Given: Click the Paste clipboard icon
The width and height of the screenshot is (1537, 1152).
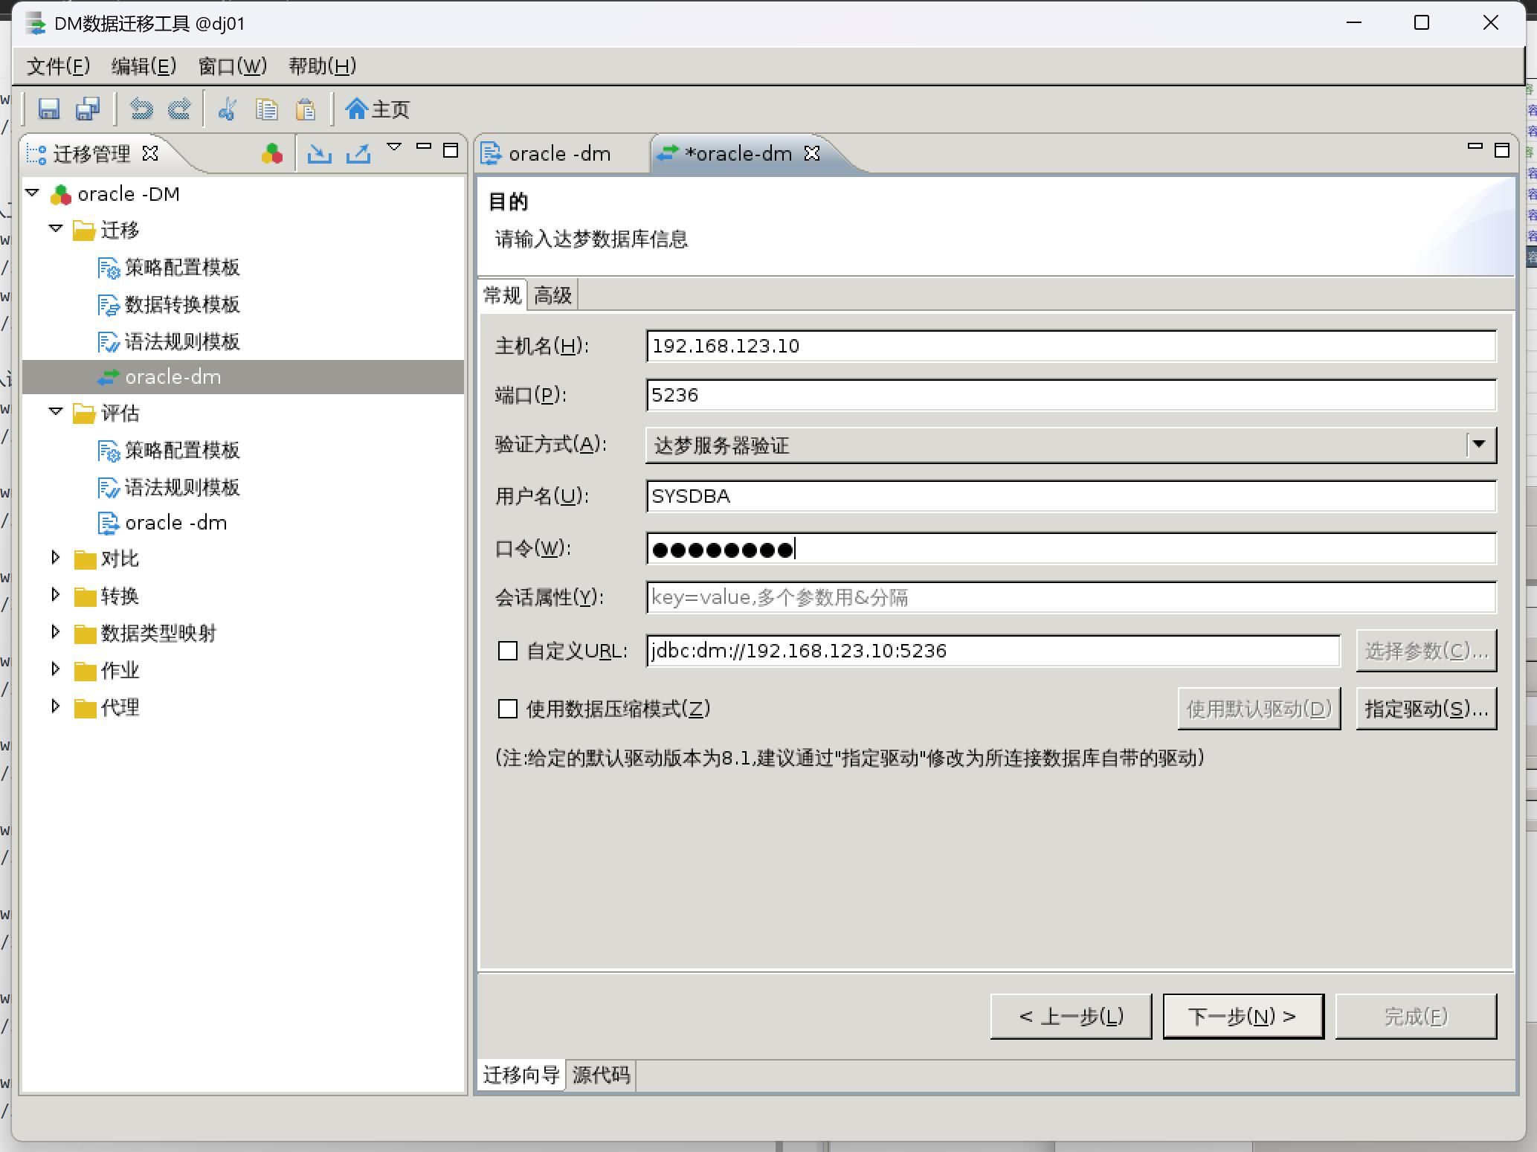Looking at the screenshot, I should (x=306, y=109).
